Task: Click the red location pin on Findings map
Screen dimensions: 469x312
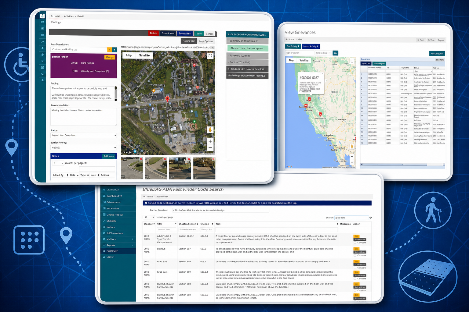Action: [167, 99]
